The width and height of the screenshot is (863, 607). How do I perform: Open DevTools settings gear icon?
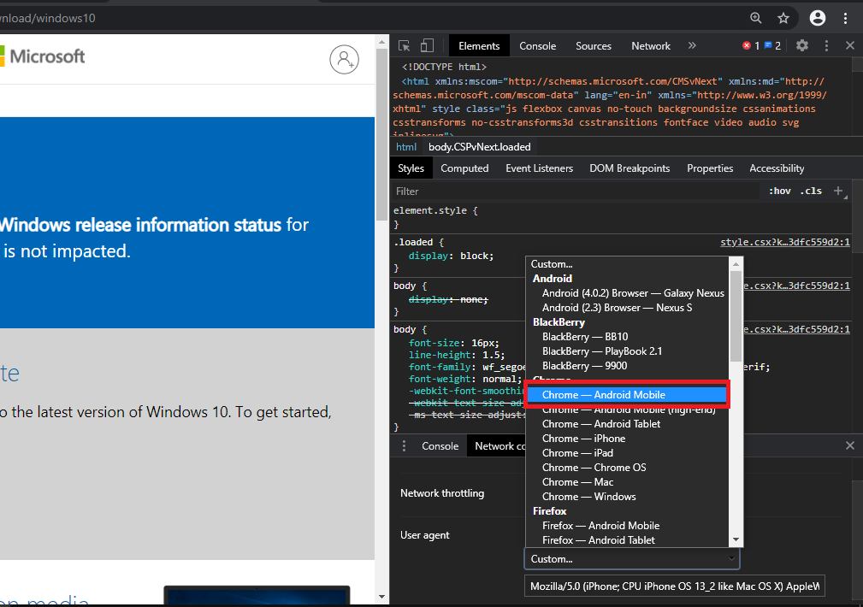click(x=801, y=45)
